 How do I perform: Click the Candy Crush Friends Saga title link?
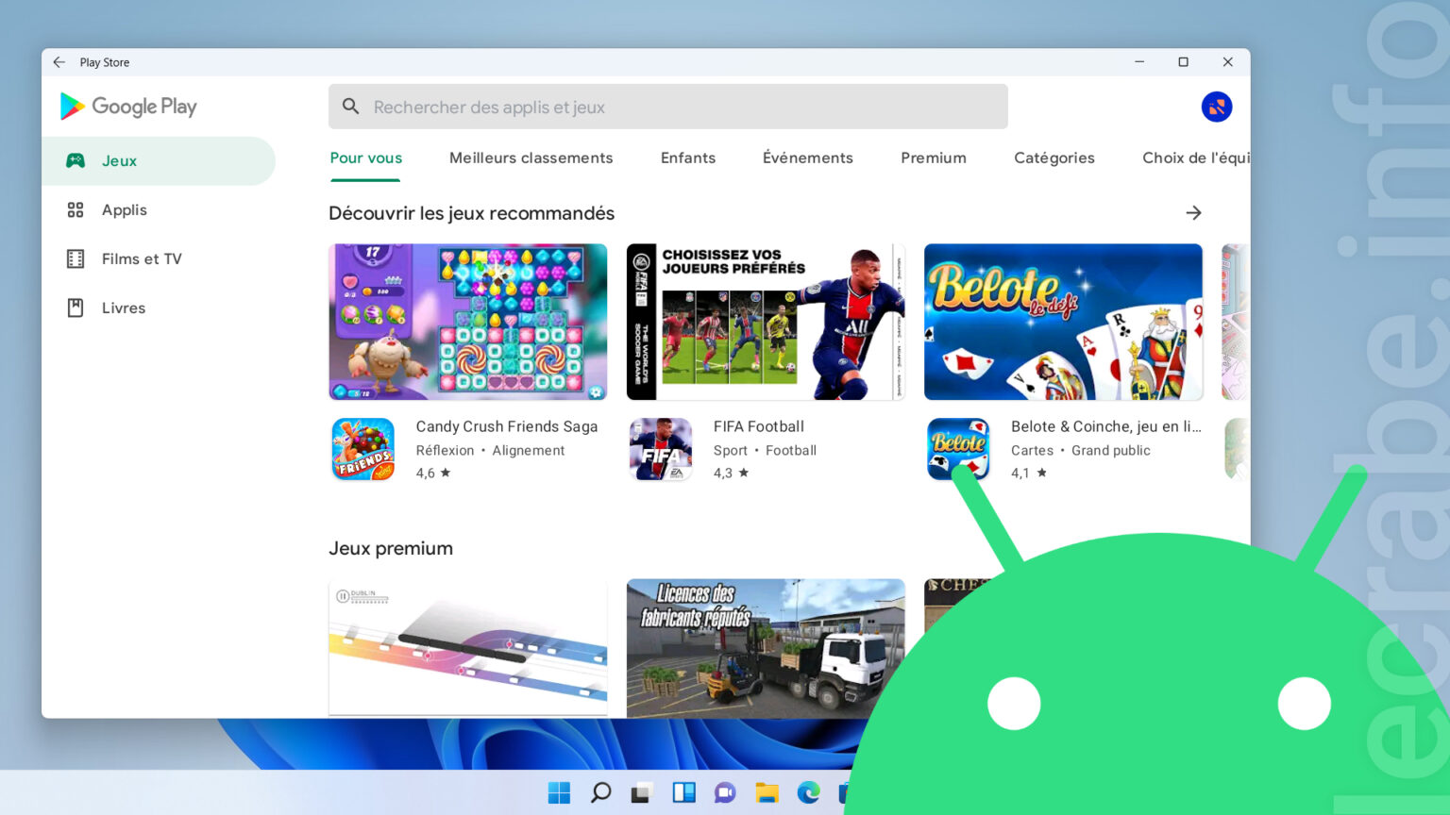coord(507,426)
